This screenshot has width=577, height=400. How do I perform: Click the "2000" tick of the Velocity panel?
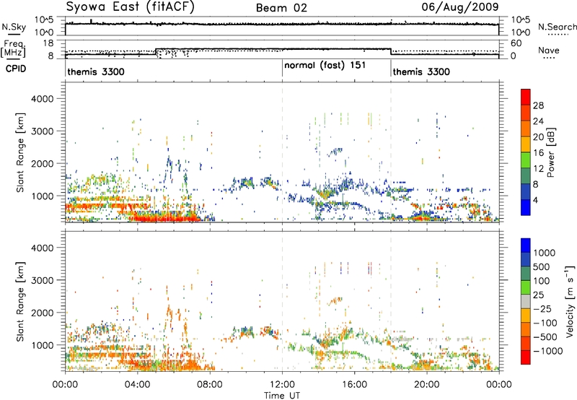pos(42,313)
